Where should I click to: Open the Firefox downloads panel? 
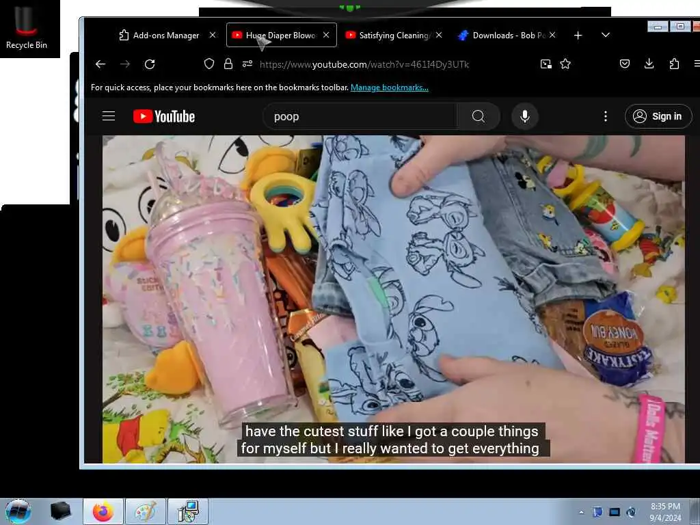(x=649, y=64)
